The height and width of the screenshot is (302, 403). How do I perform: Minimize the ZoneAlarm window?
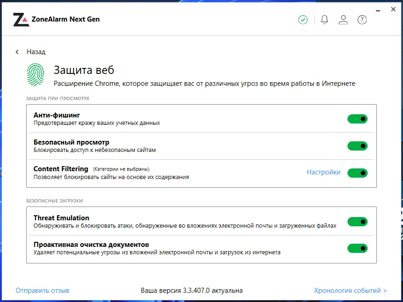click(378, 9)
